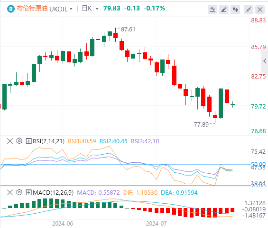This screenshot has height=228, width=268.
Task: Expand the MACD panel plus box
Action: [x=28, y=192]
